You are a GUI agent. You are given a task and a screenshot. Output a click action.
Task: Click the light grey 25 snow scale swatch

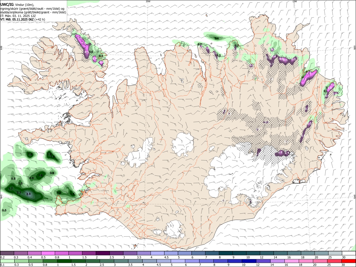click(335, 253)
